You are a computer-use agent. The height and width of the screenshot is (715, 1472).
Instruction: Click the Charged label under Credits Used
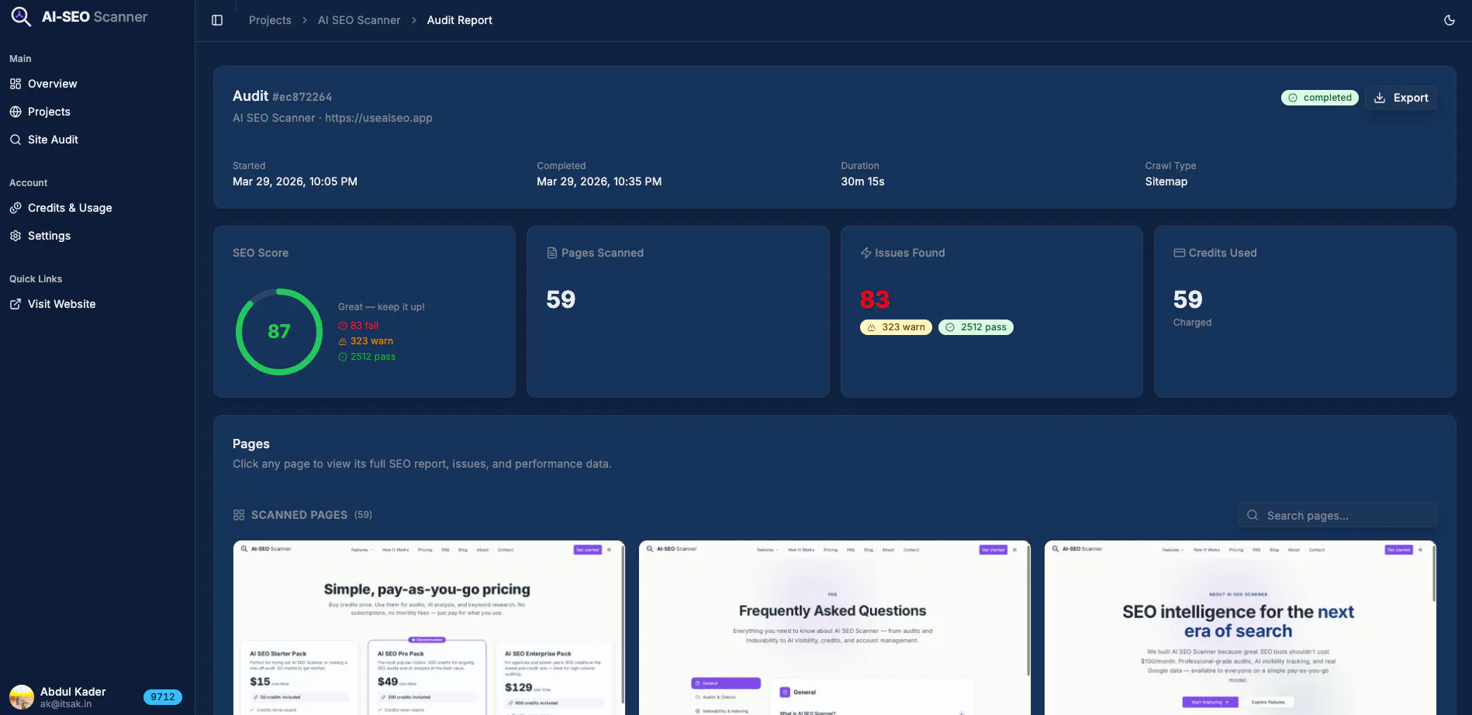(1192, 323)
